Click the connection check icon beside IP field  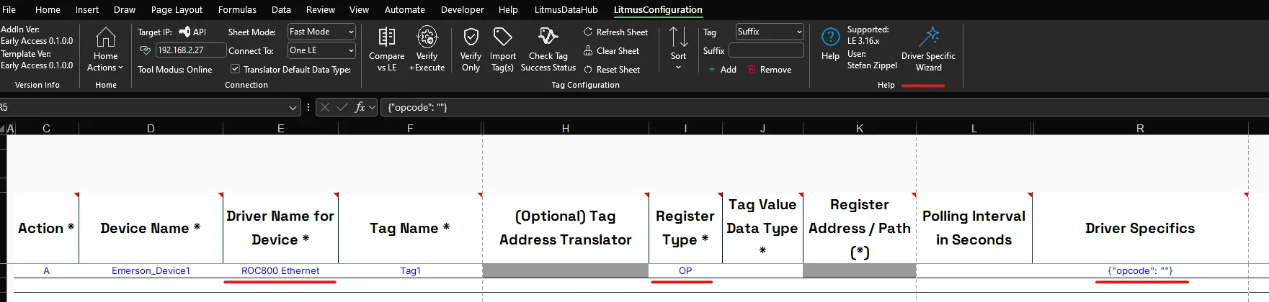click(145, 50)
